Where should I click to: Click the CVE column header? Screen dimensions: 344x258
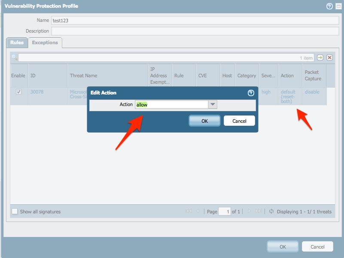[x=208, y=76]
